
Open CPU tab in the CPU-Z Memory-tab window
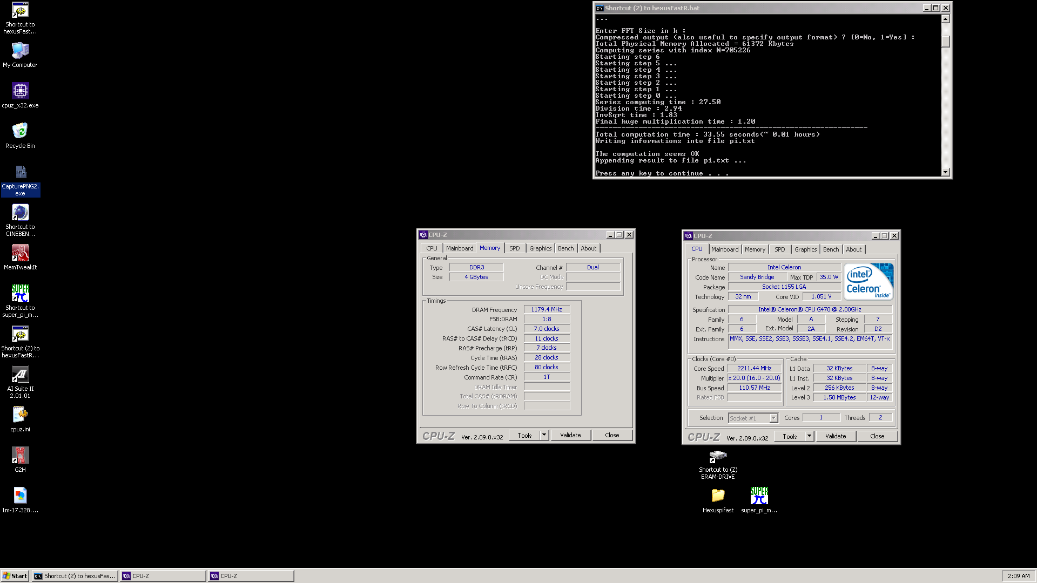432,248
